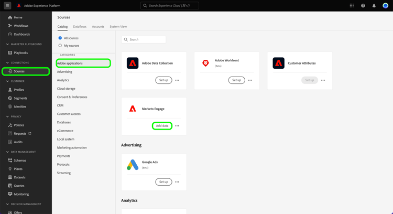The image size is (393, 214).
Task: Collapse the Decision Management section
Action: click(x=7, y=204)
